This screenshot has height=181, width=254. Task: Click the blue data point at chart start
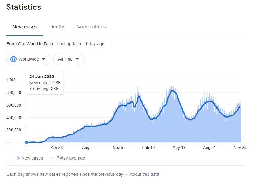[x=27, y=142]
